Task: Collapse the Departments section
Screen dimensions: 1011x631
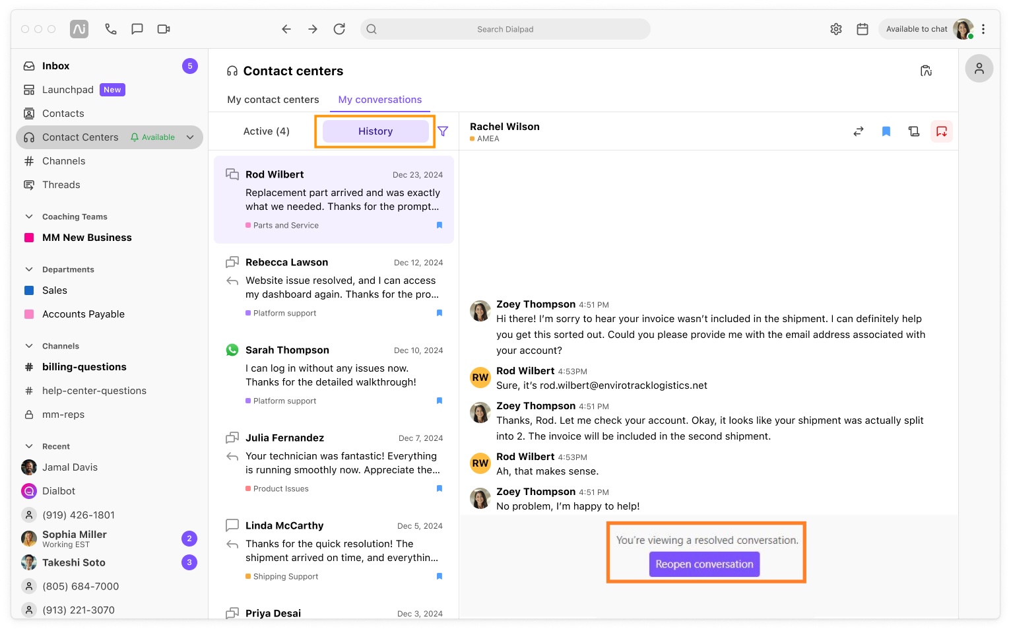Action: click(29, 269)
